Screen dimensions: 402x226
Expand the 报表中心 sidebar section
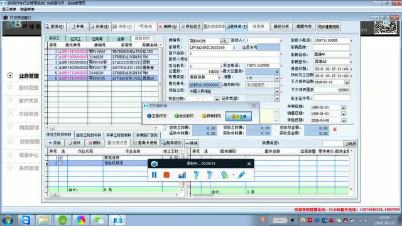coord(10,154)
